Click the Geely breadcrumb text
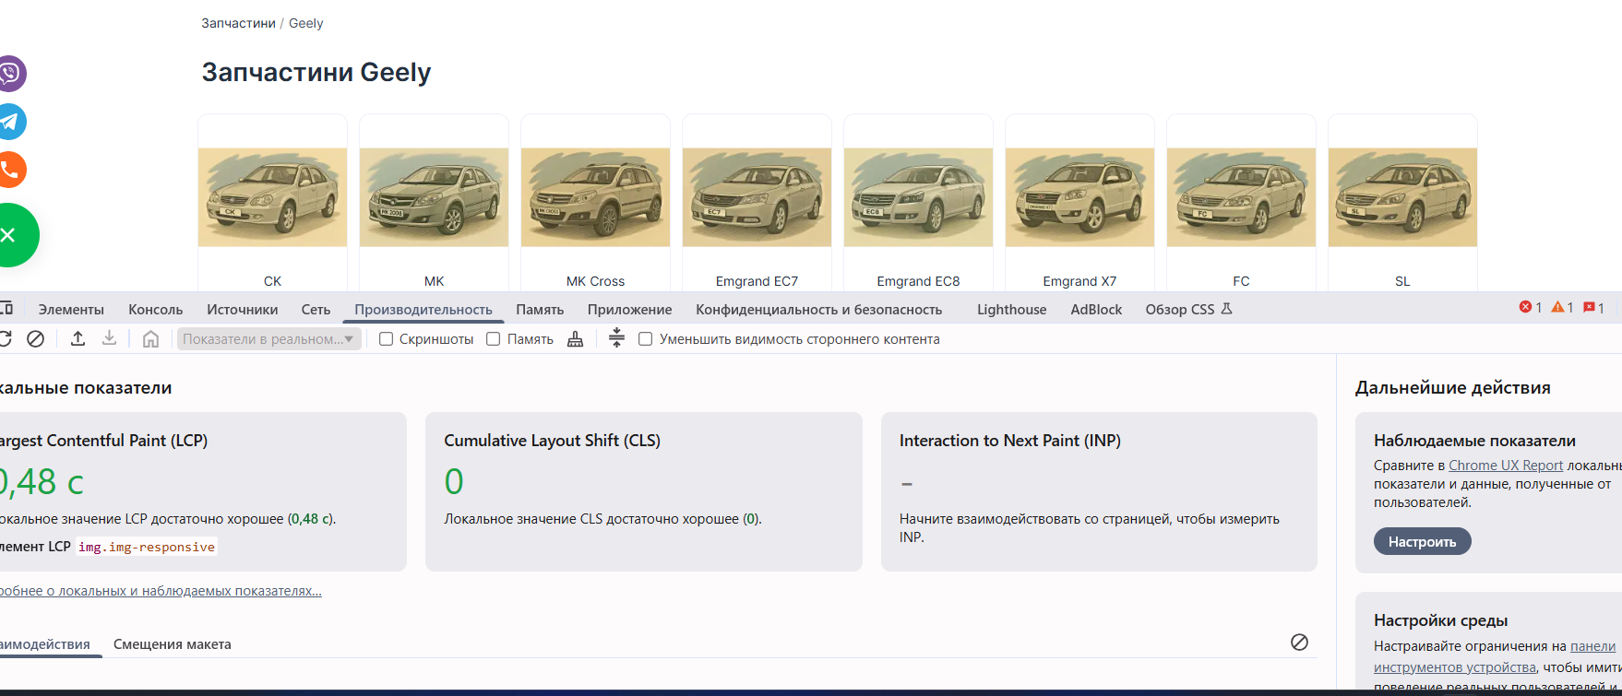 [x=306, y=23]
